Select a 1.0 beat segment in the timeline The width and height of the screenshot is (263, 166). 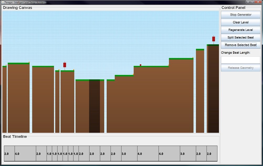[49, 154]
